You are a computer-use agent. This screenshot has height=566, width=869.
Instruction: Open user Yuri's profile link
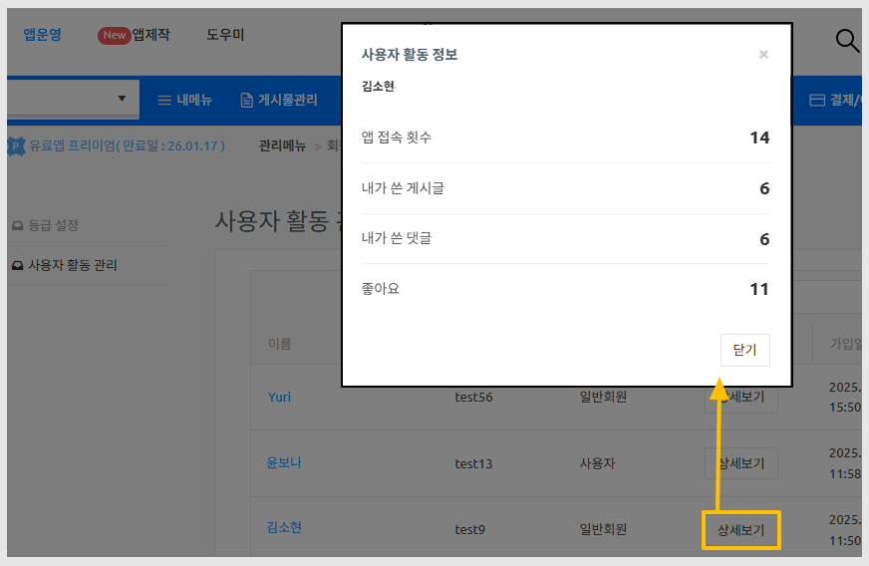[279, 397]
